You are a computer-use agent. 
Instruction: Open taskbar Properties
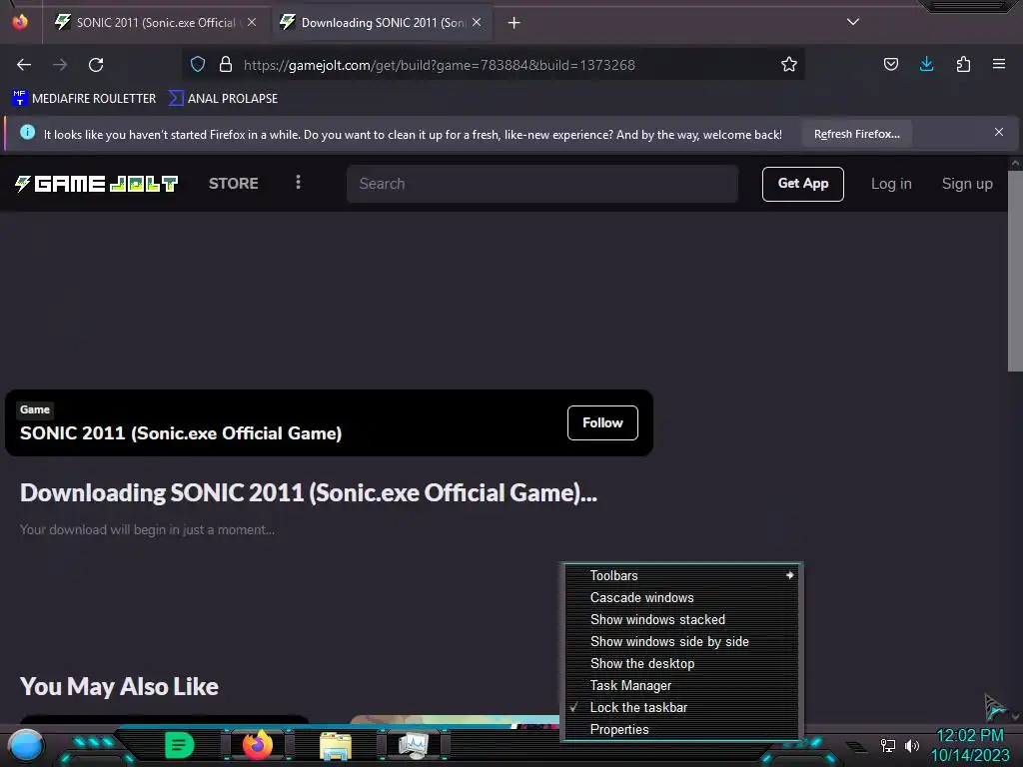683,729
